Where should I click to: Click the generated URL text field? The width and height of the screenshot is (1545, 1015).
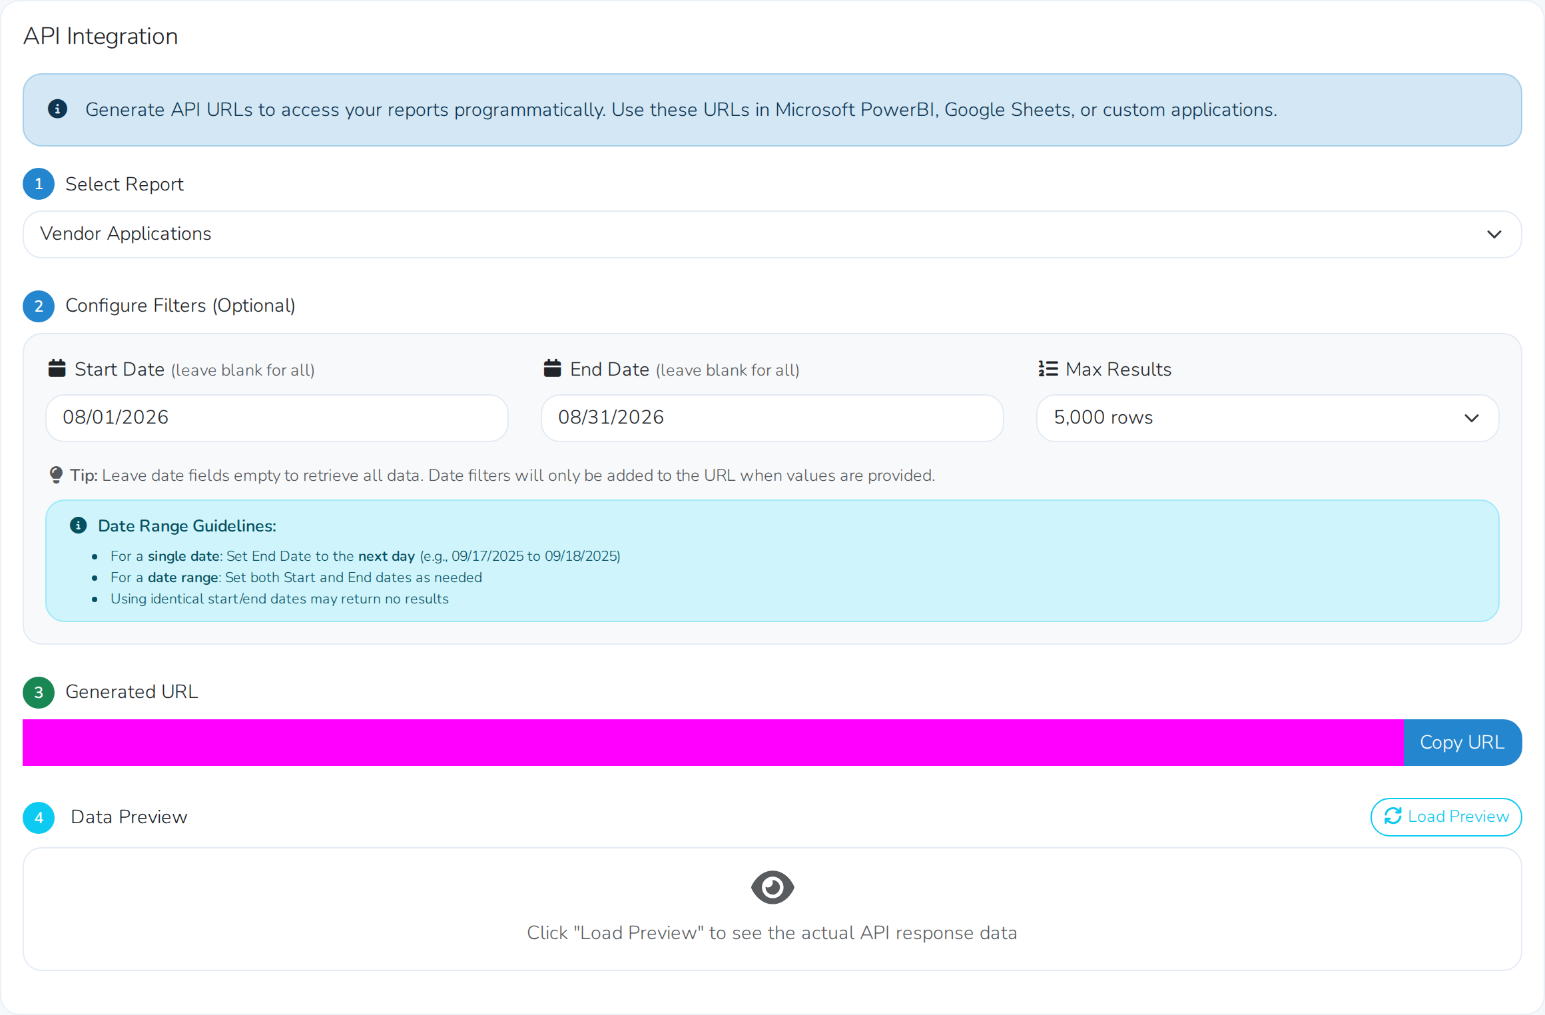[x=713, y=743]
